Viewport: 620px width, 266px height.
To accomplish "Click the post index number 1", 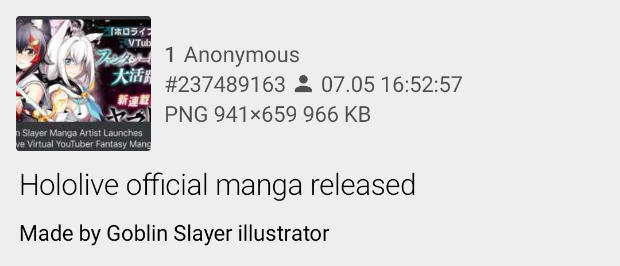I will [x=170, y=55].
